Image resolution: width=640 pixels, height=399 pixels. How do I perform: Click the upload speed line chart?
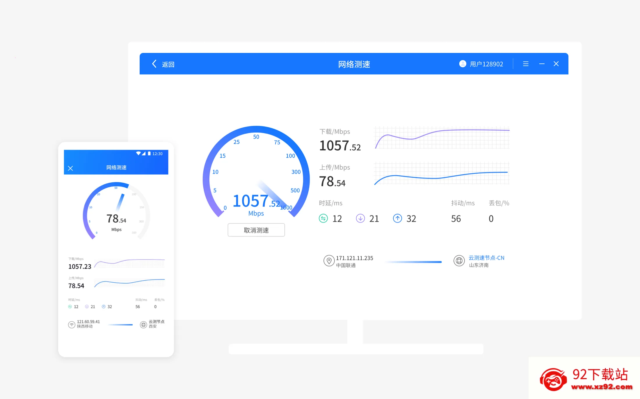[x=442, y=173]
